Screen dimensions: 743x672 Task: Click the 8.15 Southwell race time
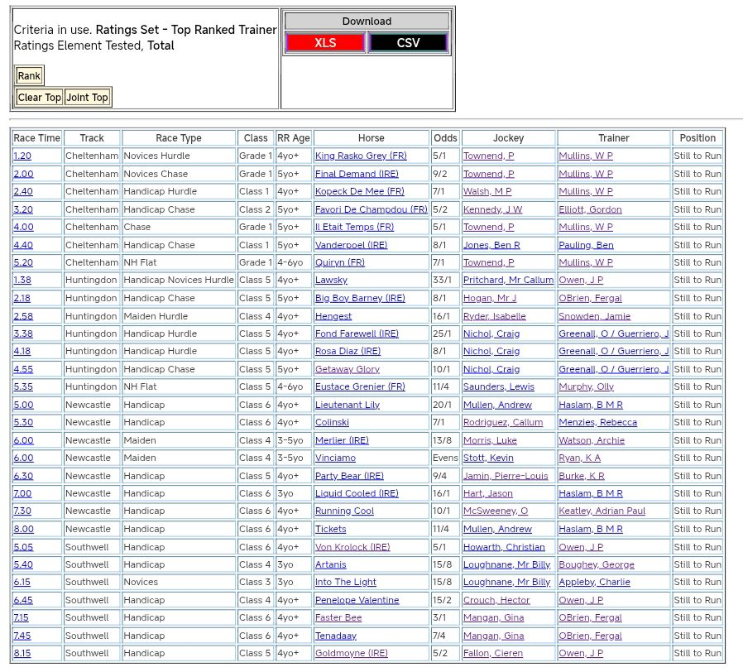pyautogui.click(x=22, y=653)
